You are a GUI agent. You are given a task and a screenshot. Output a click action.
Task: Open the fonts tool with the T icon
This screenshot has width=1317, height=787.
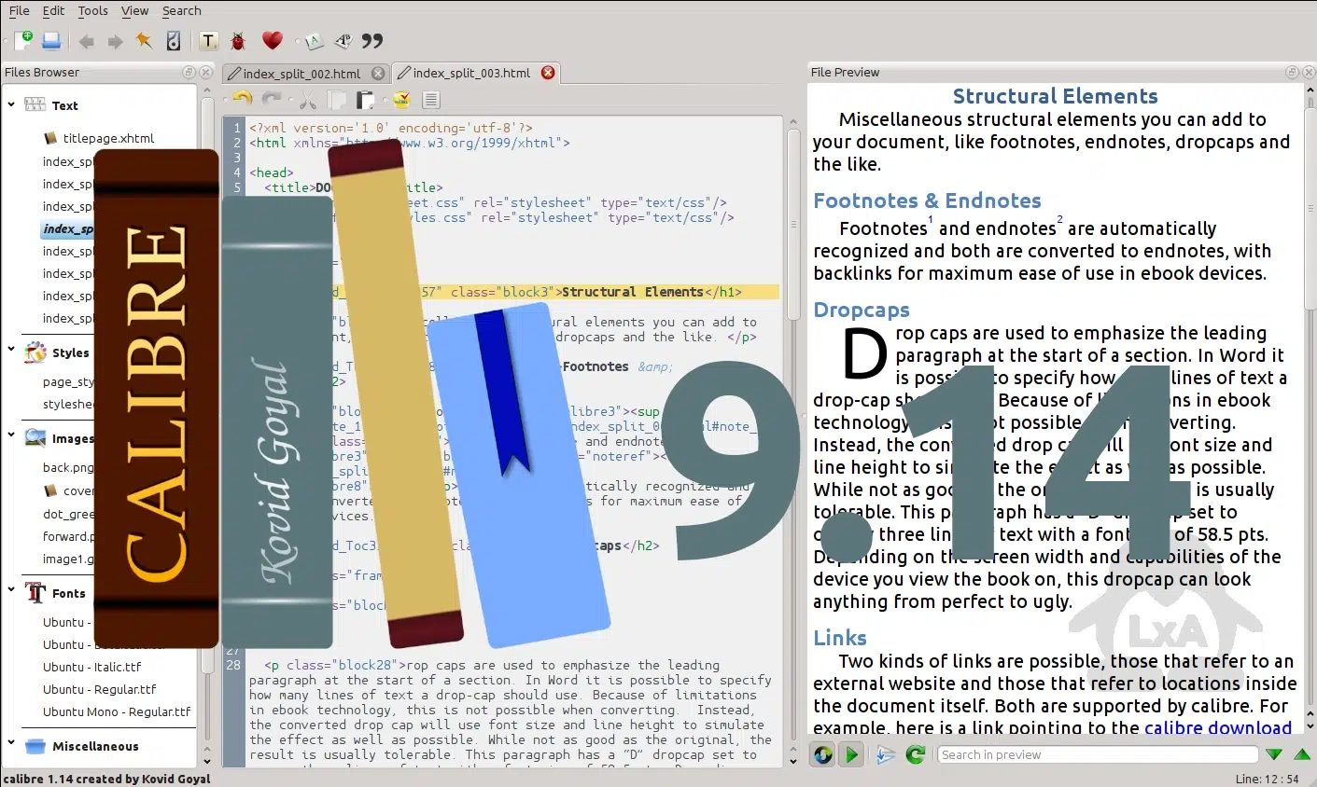pyautogui.click(x=209, y=40)
